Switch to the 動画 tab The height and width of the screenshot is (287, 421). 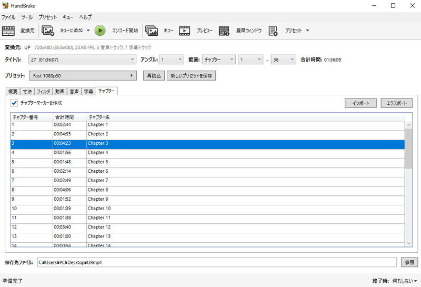tap(59, 92)
